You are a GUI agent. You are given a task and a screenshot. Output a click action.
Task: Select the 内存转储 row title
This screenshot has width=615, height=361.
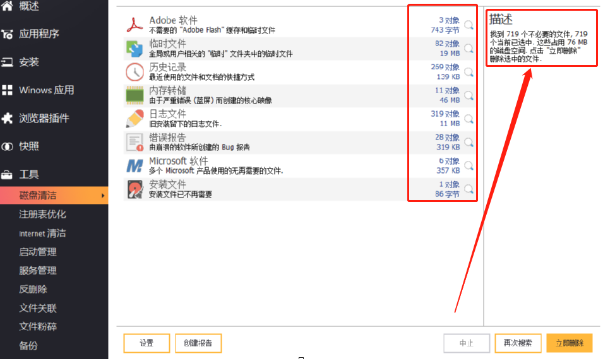point(167,90)
